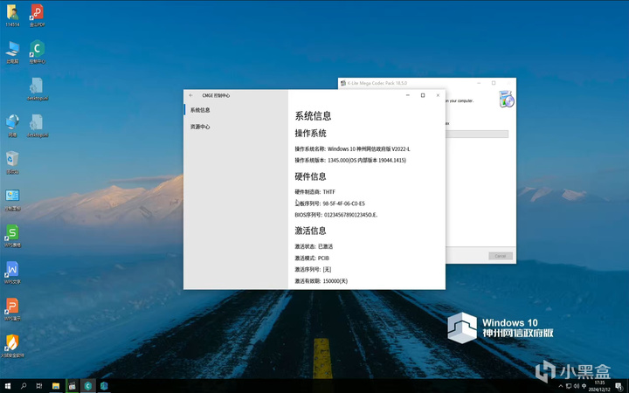Image resolution: width=629 pixels, height=393 pixels.
Task: Click the 硬件制造商 THTF line
Action: (314, 192)
